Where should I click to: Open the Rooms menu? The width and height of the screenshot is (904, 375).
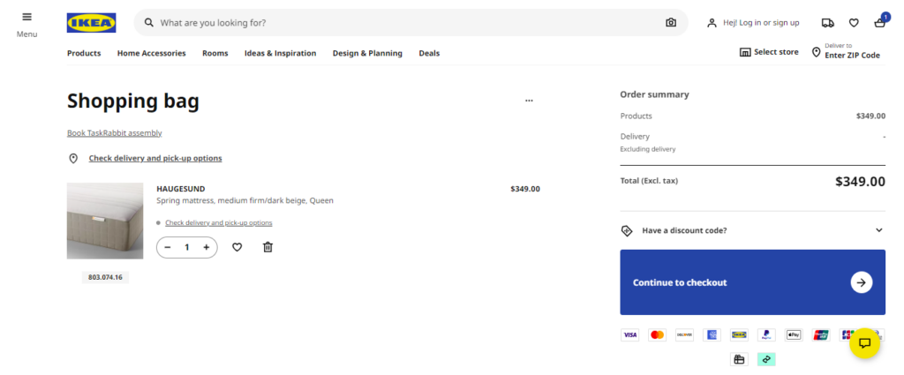click(x=215, y=53)
